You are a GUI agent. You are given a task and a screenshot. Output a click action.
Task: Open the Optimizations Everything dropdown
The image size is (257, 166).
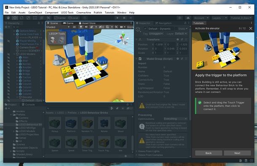[175, 119]
